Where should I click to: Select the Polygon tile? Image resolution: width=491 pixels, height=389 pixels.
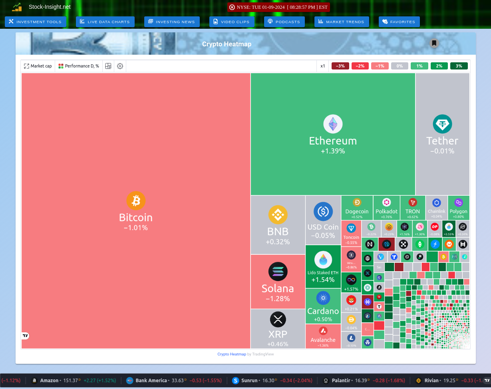click(458, 208)
